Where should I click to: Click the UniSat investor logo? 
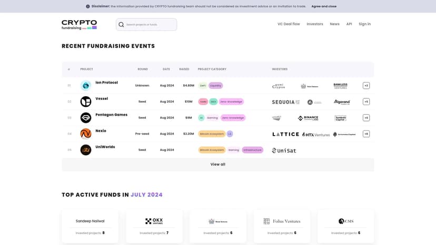click(284, 150)
